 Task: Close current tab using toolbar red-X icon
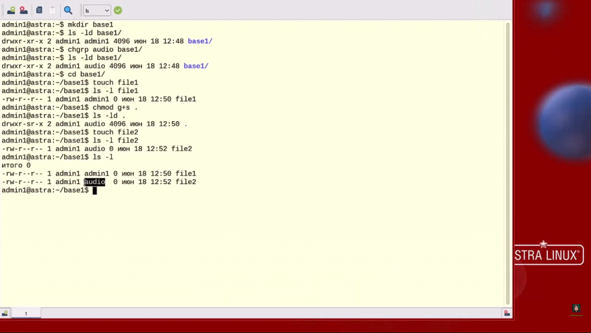point(24,10)
